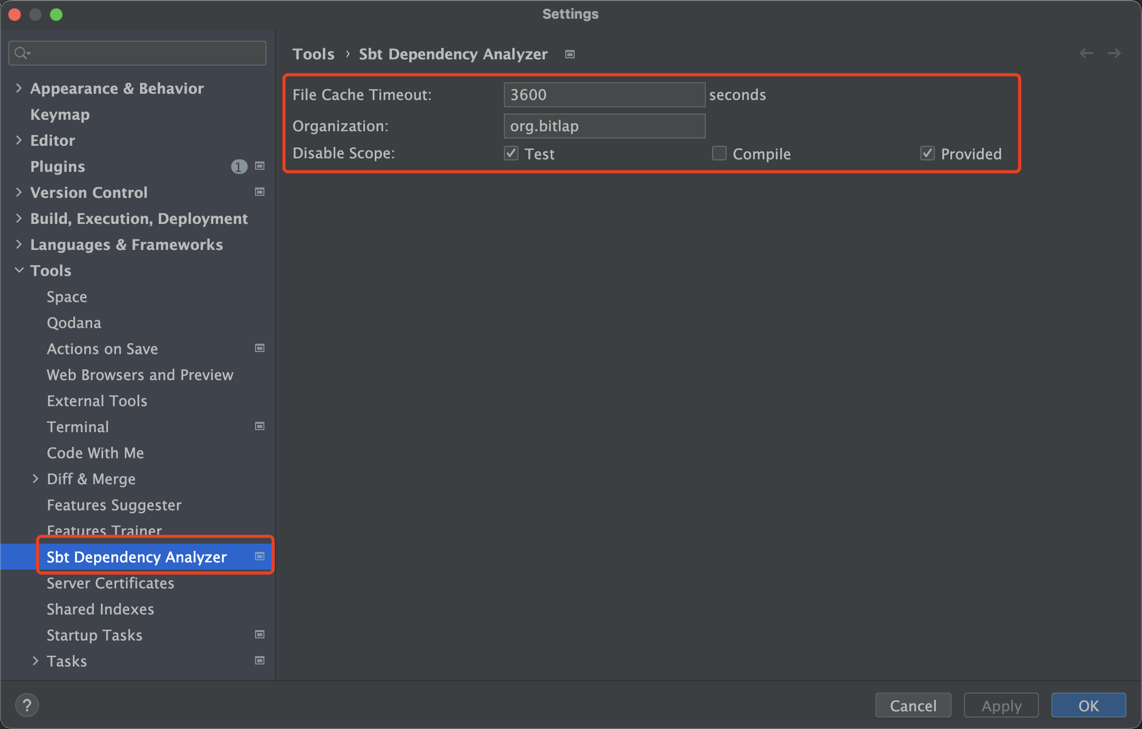Uncheck the Test disable scope checkbox
Viewport: 1142px width, 729px height.
[x=511, y=153]
